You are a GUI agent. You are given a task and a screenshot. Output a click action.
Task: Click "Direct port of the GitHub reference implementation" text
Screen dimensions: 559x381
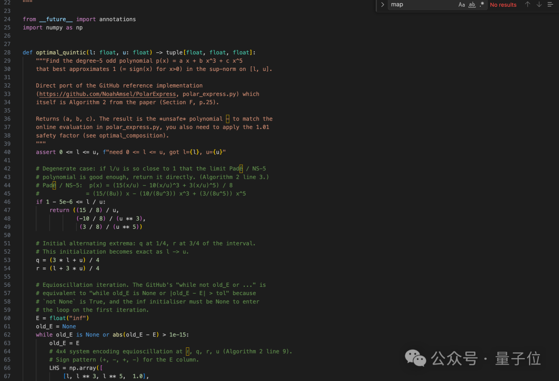[119, 85]
